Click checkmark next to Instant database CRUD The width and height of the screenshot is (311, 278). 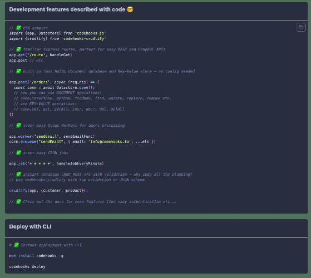coord(18,175)
